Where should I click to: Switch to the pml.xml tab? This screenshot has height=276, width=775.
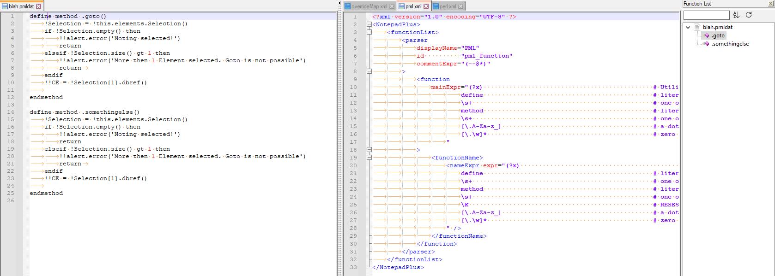[x=413, y=6]
